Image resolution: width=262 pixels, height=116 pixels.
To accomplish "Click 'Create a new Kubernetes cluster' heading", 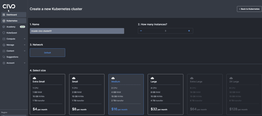I will click(56, 9).
